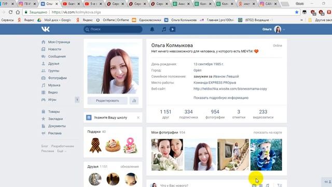Click the Закладки star icon

click(44, 119)
